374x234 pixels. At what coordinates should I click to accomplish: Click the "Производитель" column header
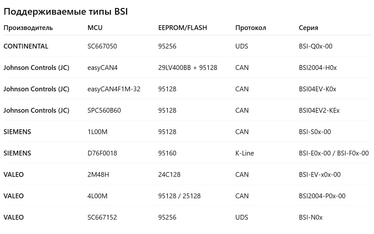[x=28, y=28]
